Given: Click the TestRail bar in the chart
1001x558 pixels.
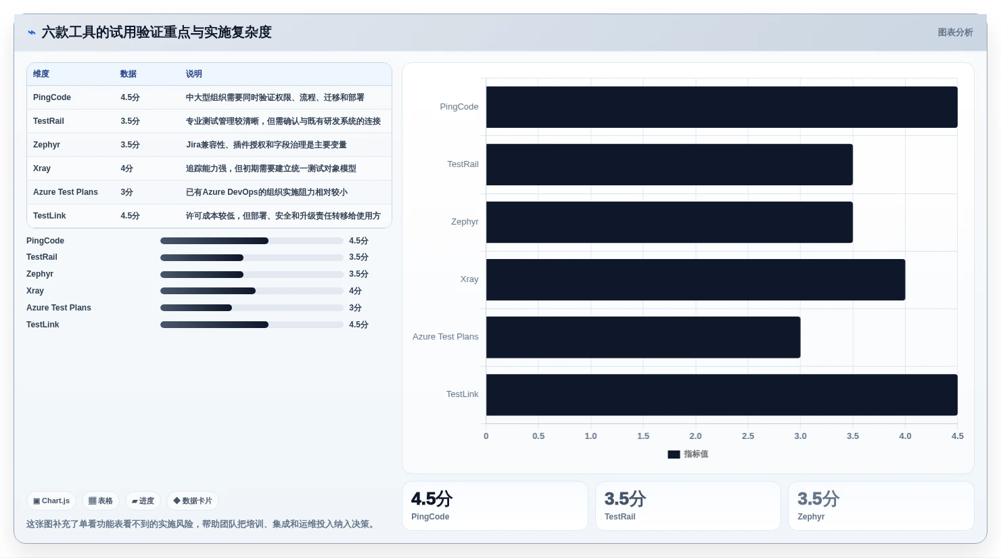Looking at the screenshot, I should tap(670, 164).
